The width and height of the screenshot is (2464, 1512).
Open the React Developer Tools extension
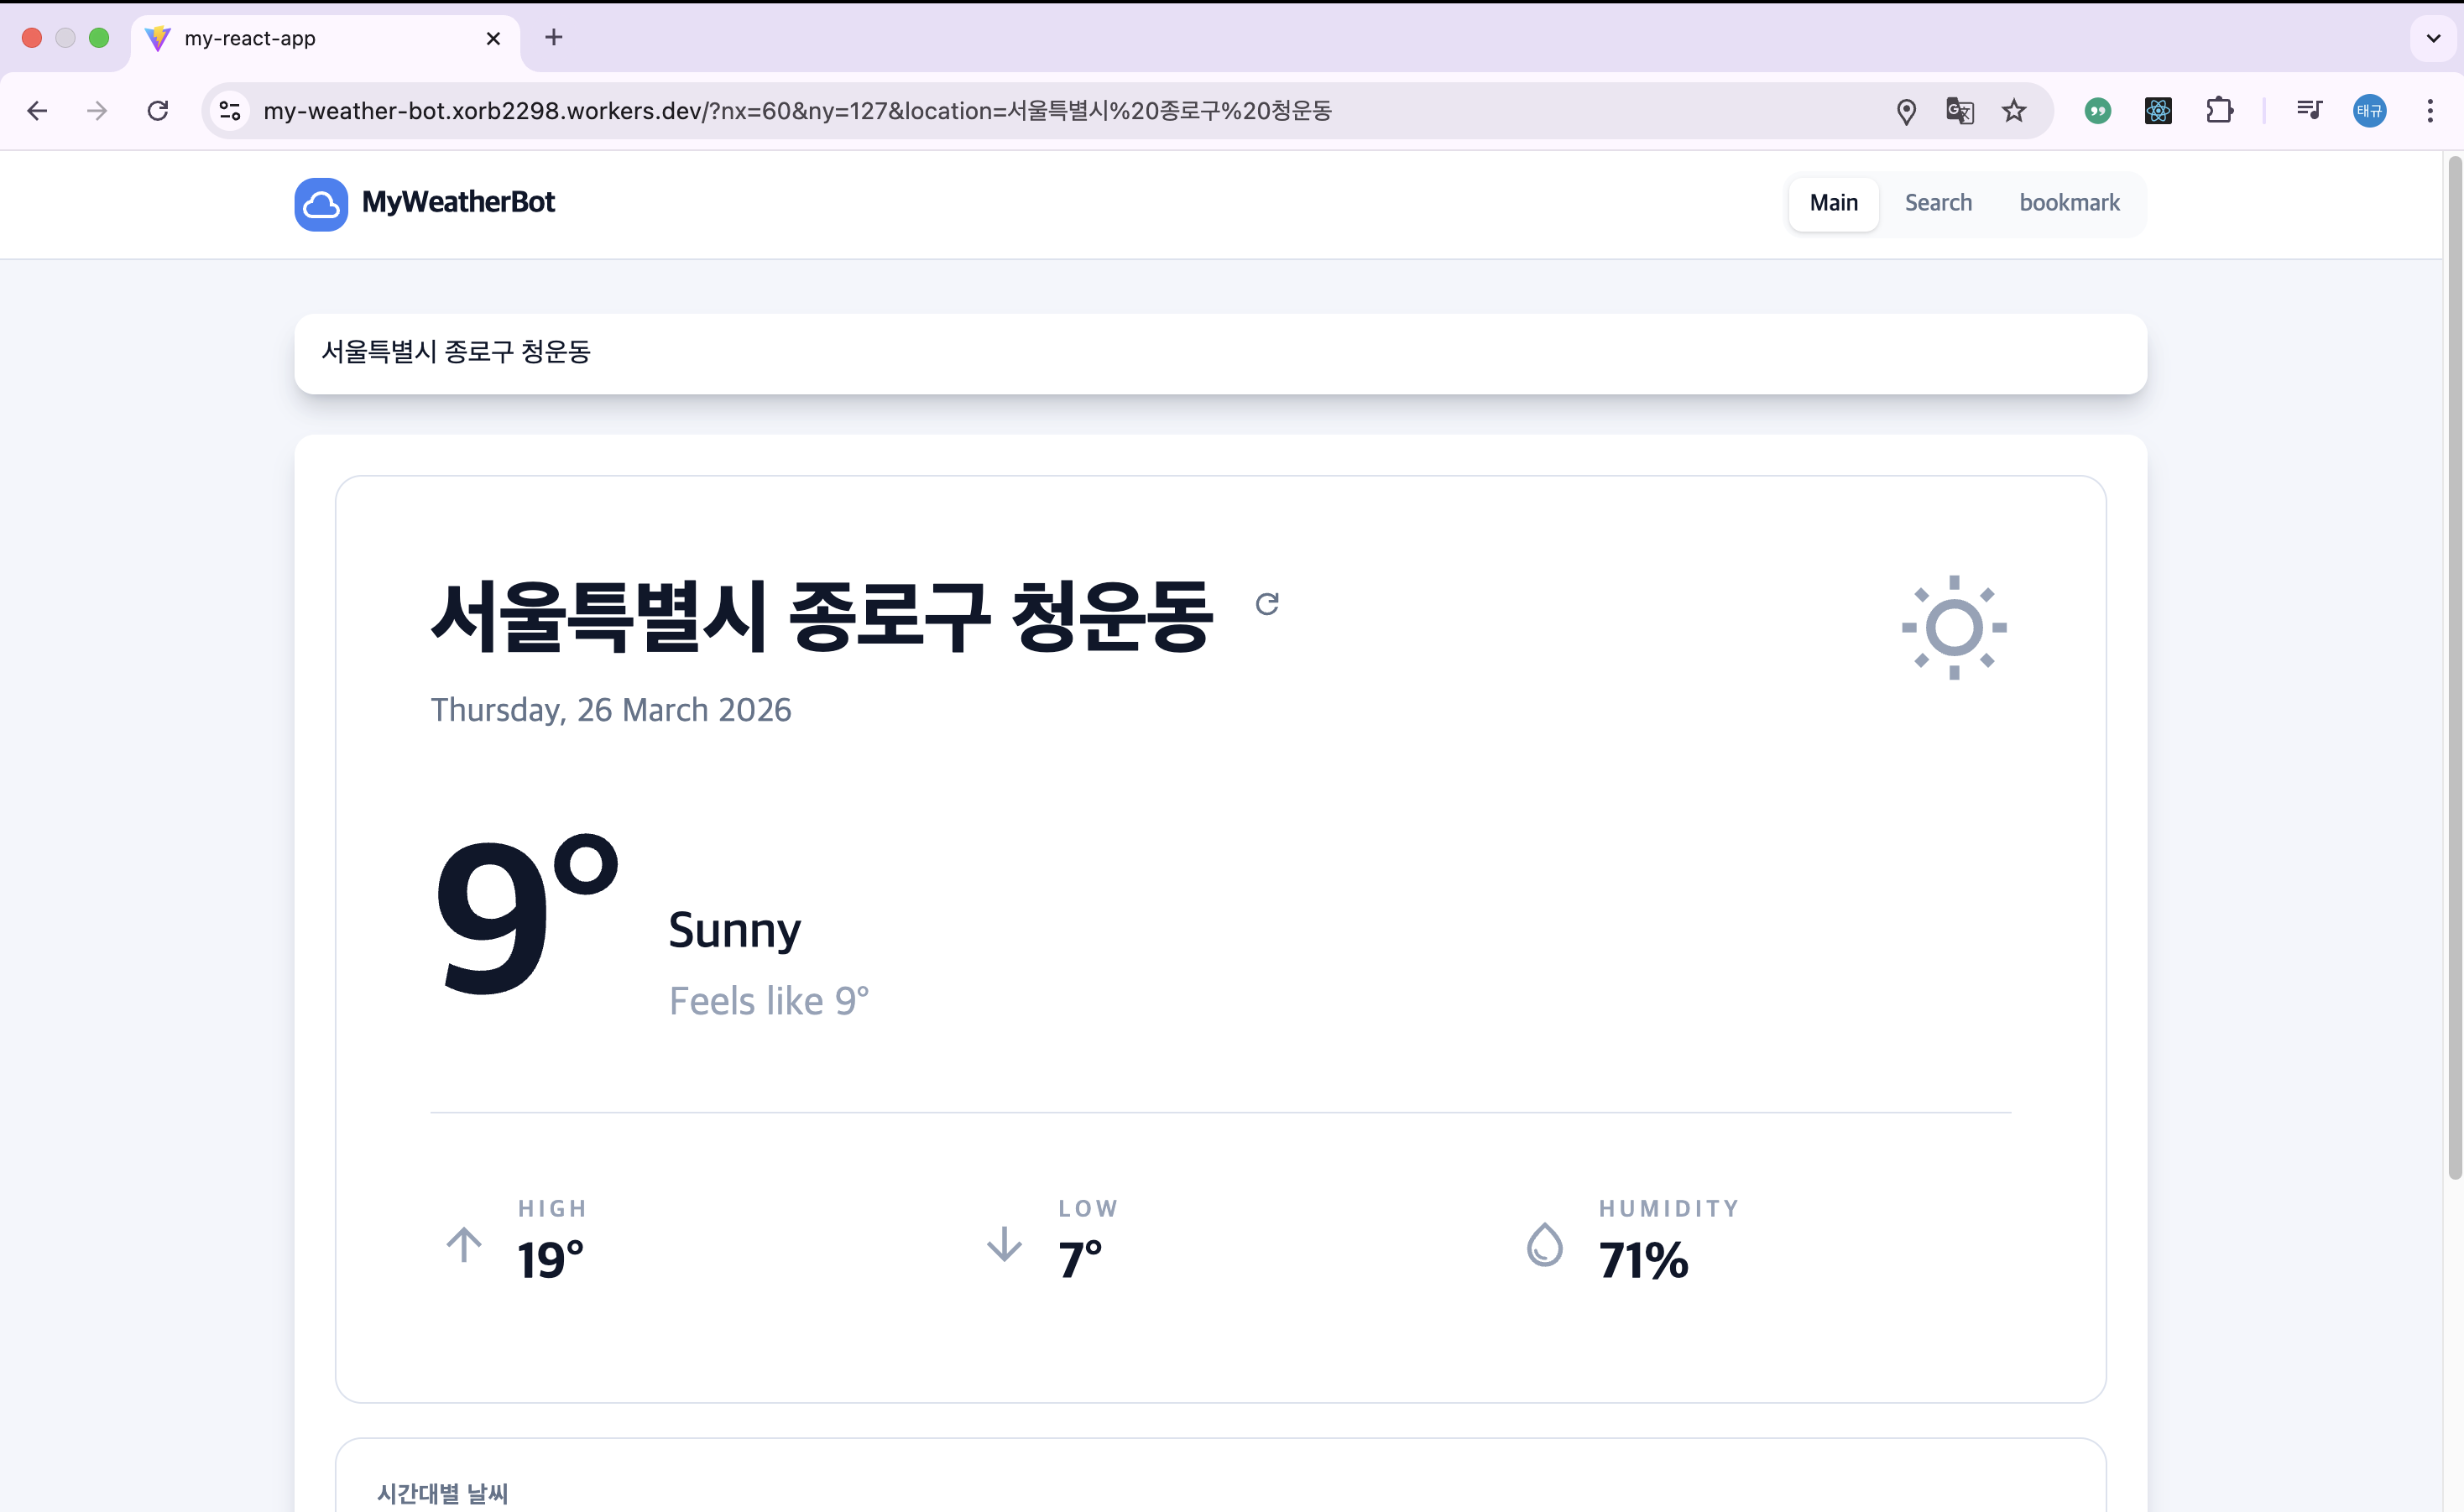click(x=2158, y=111)
